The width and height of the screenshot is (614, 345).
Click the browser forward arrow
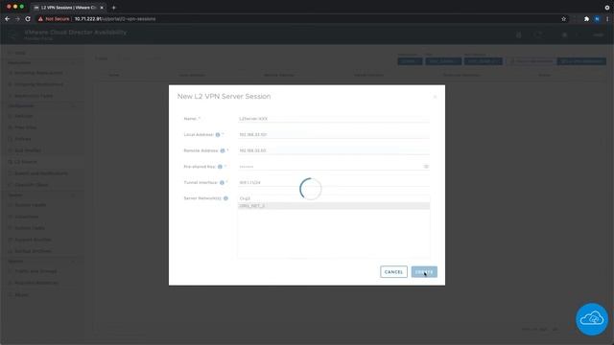tap(17, 19)
